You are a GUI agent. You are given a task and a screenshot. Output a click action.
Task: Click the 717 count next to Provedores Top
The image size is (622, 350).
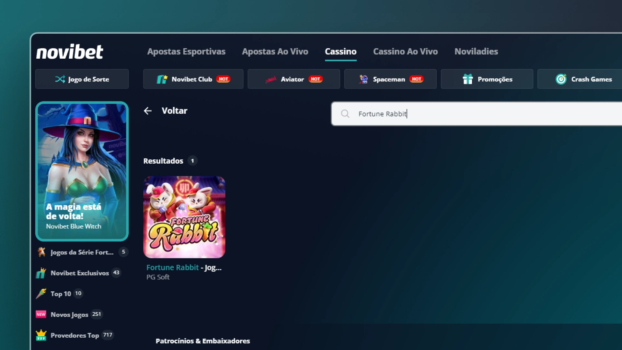click(x=108, y=335)
